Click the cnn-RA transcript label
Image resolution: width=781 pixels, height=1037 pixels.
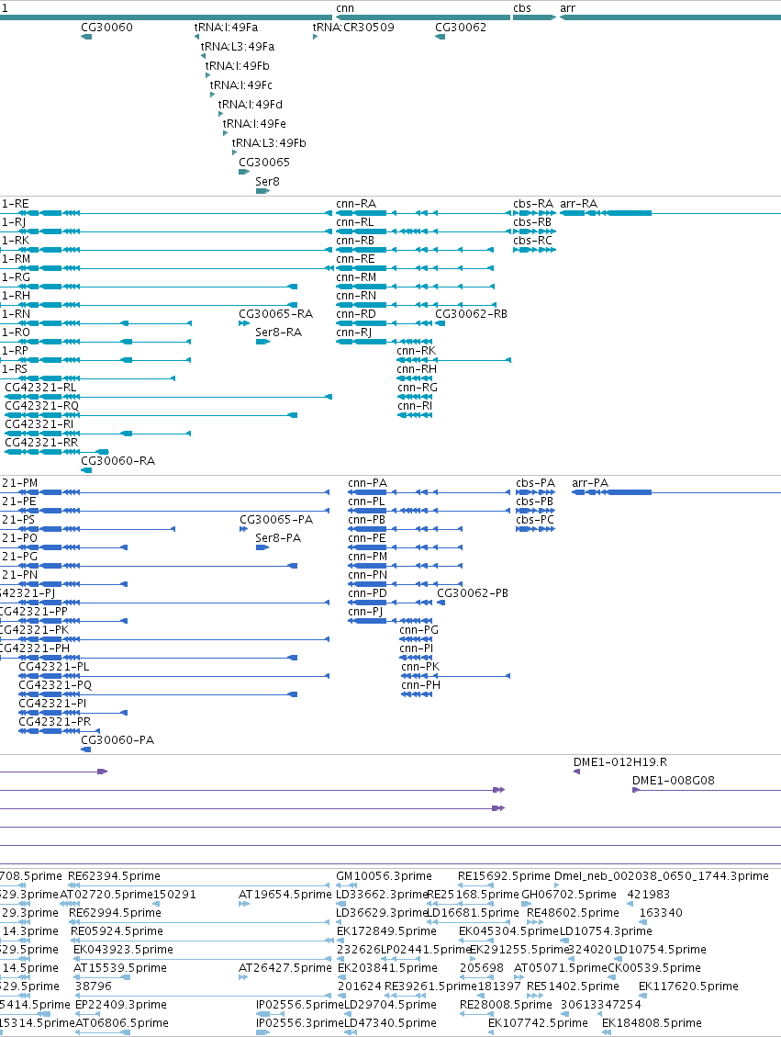(x=356, y=204)
